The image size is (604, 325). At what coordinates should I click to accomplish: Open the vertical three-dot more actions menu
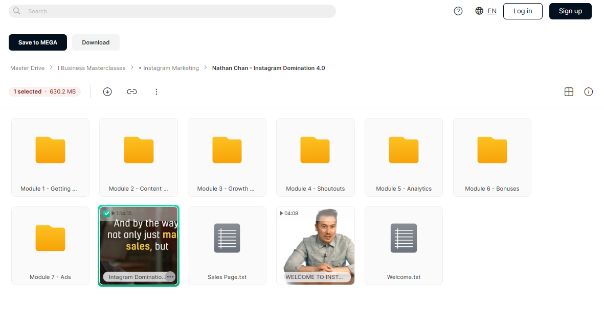click(156, 91)
